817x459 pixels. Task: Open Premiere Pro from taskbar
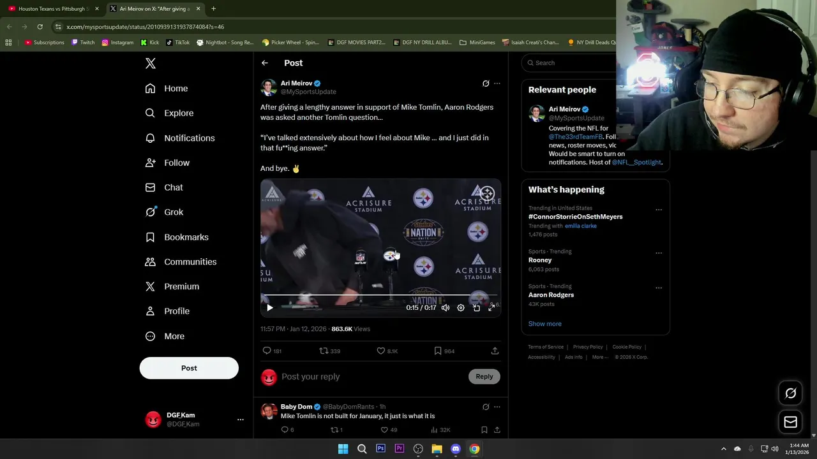pyautogui.click(x=399, y=449)
